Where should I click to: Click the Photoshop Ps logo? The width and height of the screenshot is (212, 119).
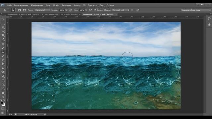(x=3, y=5)
